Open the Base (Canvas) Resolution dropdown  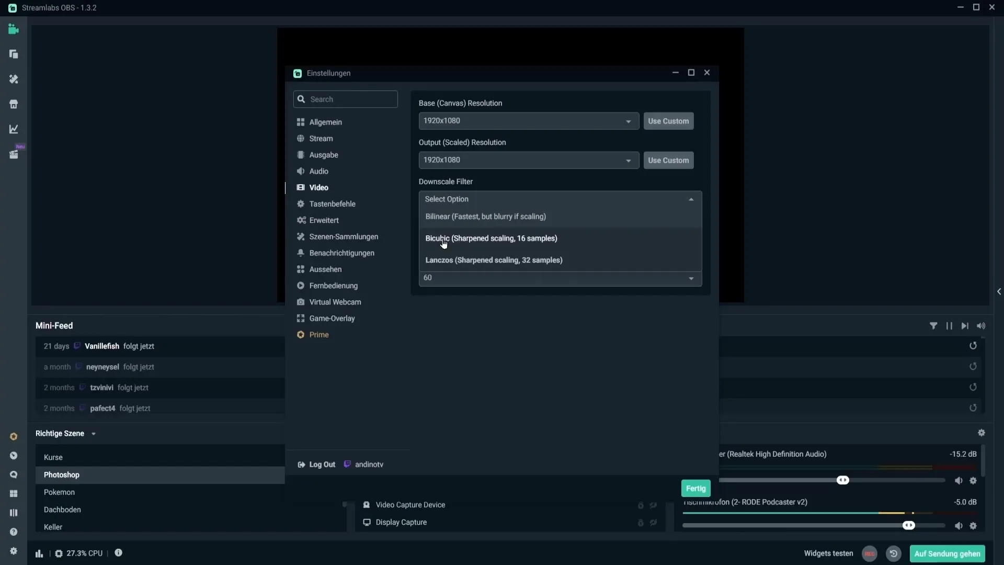[529, 121]
